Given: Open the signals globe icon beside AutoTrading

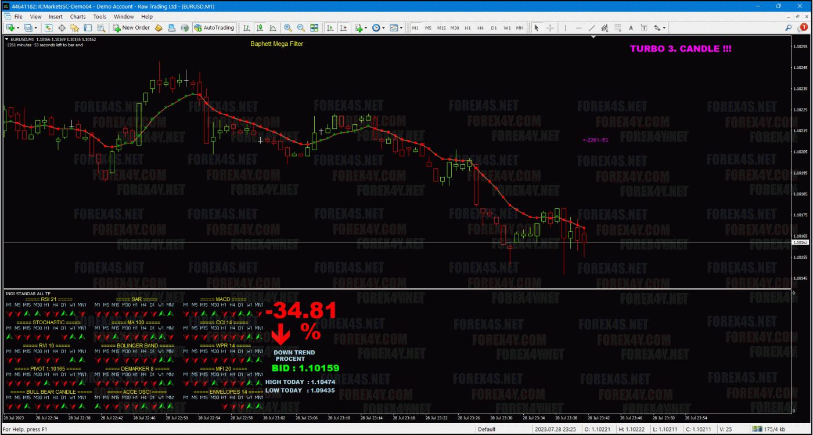Looking at the screenshot, I should click(x=185, y=28).
